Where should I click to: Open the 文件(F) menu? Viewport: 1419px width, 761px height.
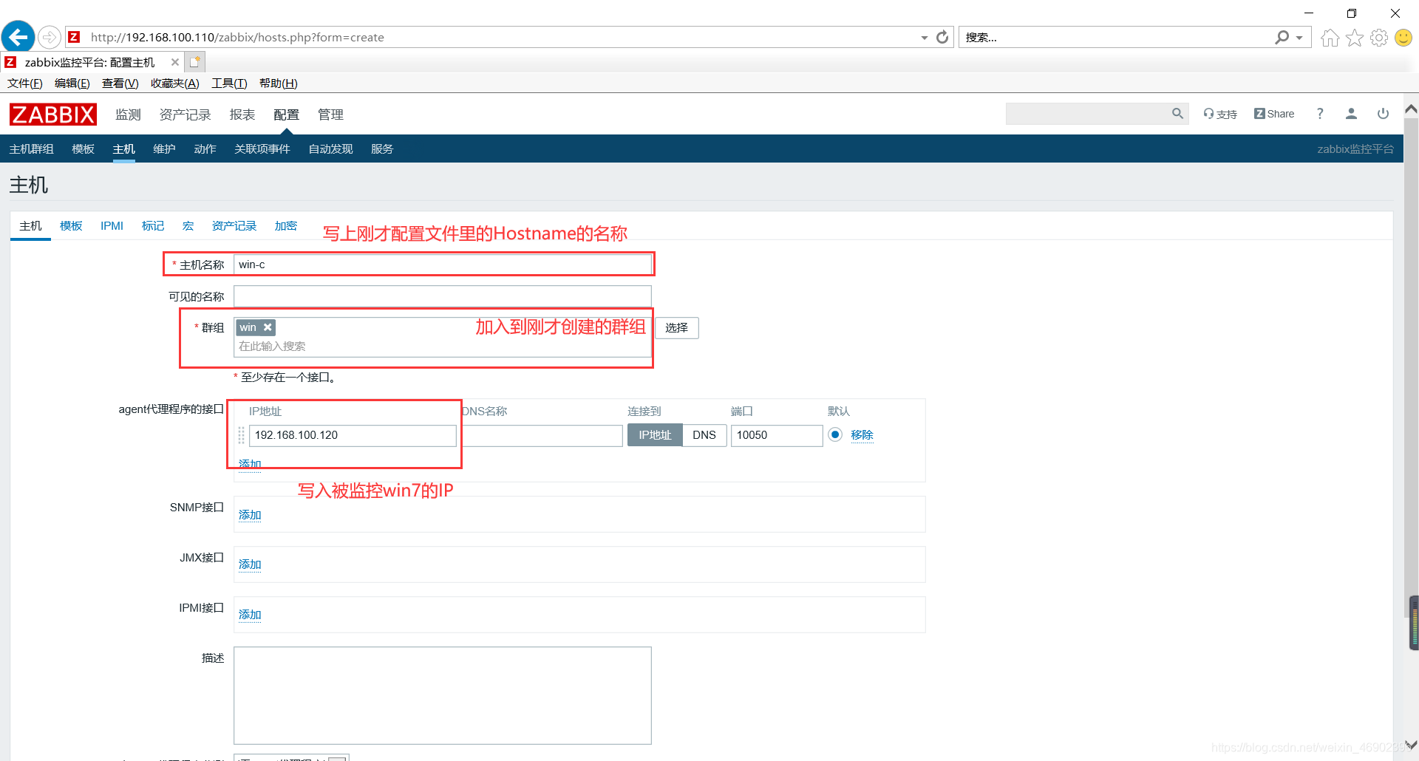25,83
